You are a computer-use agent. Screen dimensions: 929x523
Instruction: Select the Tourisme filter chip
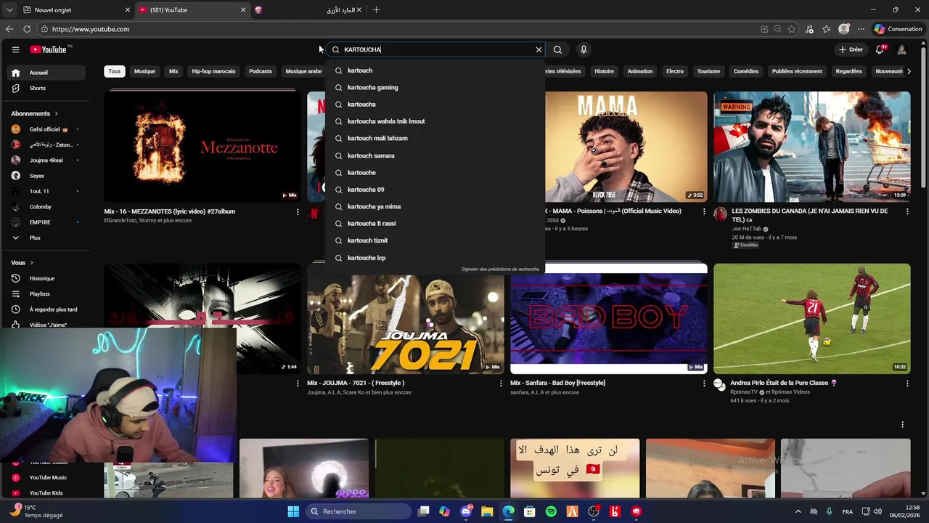pos(708,71)
